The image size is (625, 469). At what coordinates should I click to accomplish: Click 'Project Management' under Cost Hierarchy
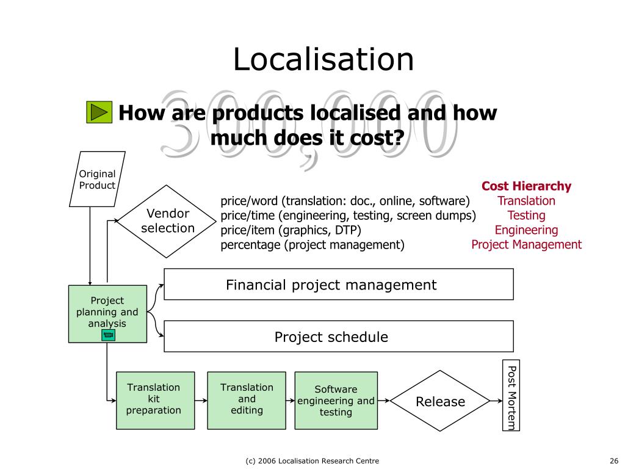[x=526, y=244]
